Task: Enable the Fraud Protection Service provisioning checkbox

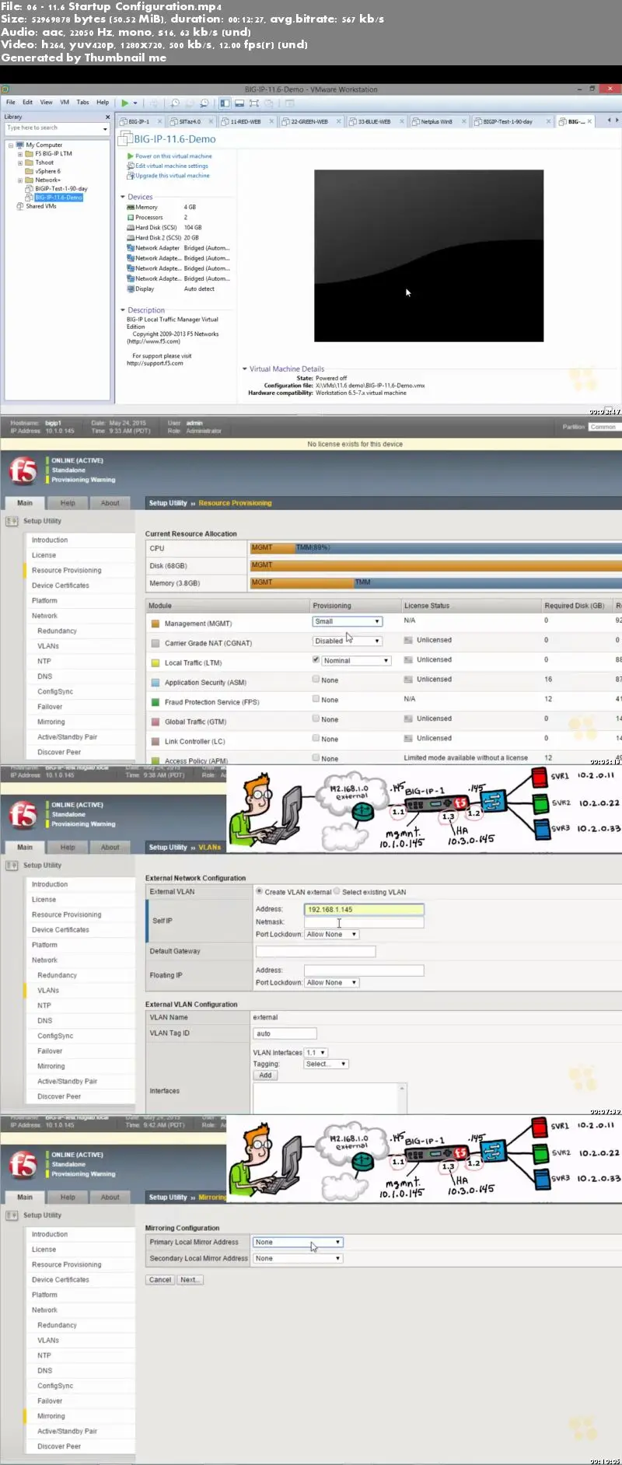Action: click(316, 698)
